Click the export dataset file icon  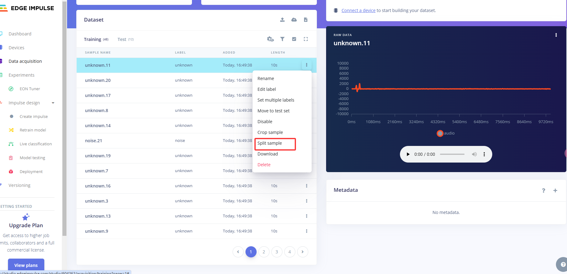click(305, 20)
